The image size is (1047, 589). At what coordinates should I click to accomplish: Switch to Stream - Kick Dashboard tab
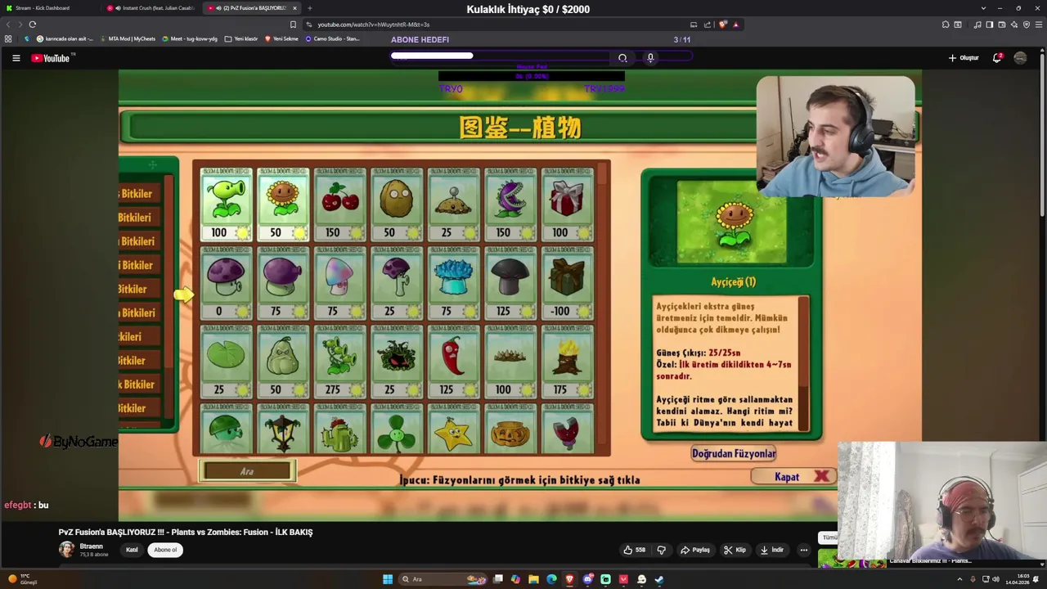coord(51,8)
